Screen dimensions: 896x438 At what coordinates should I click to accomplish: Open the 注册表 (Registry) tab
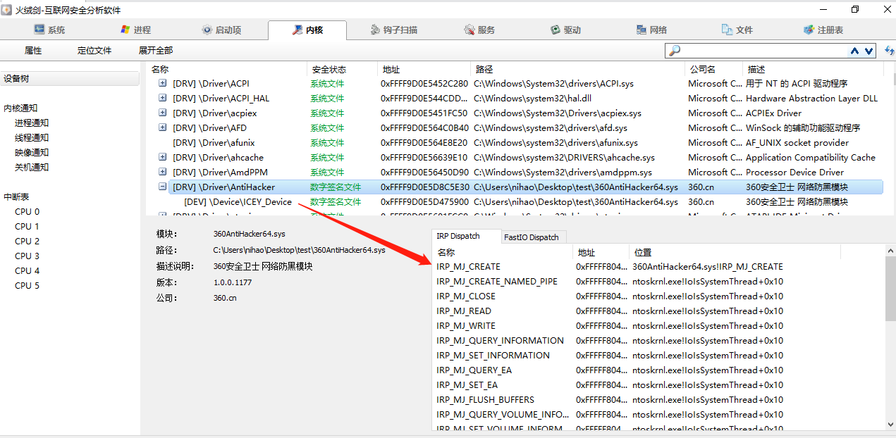pyautogui.click(x=823, y=30)
